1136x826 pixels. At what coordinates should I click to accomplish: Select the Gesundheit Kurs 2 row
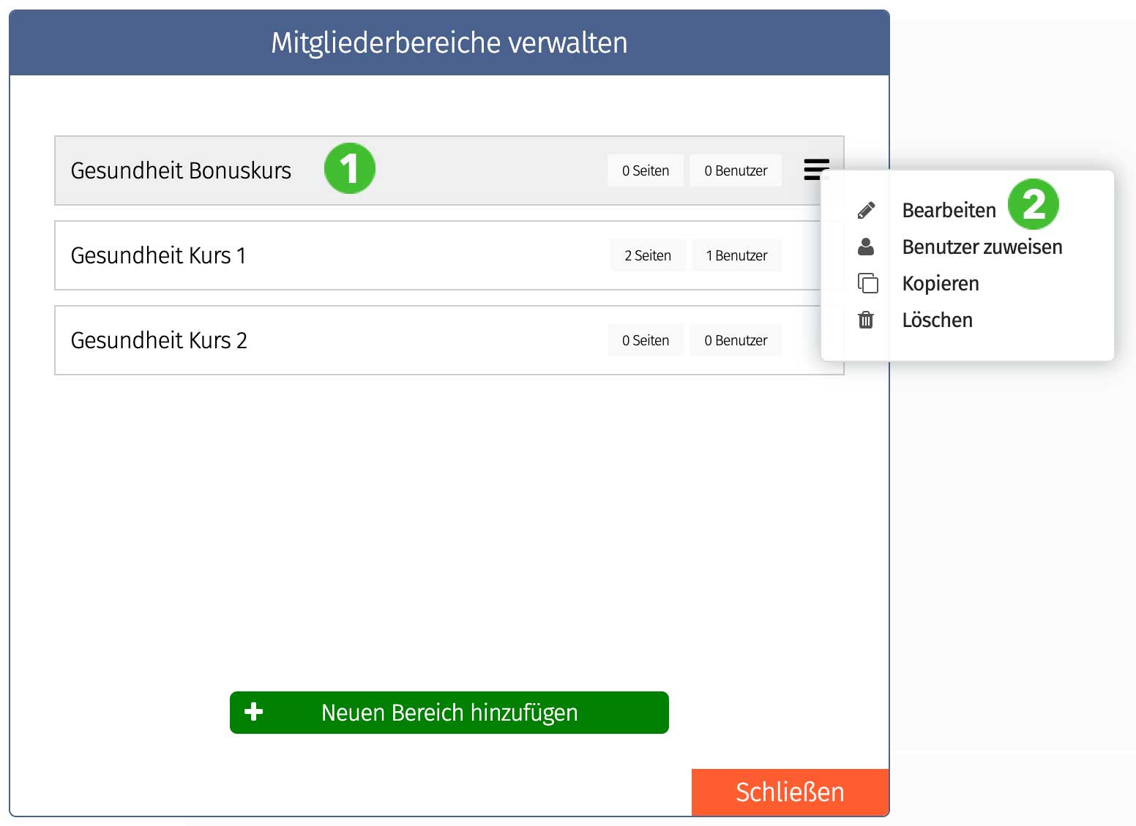[293, 340]
